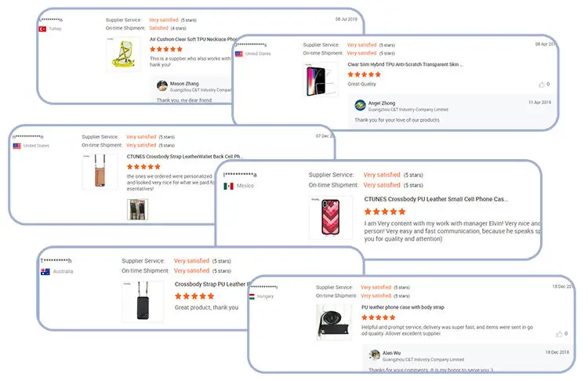Click the thumbs-up icon on Great Quality review
The height and width of the screenshot is (381, 588).
pos(542,85)
